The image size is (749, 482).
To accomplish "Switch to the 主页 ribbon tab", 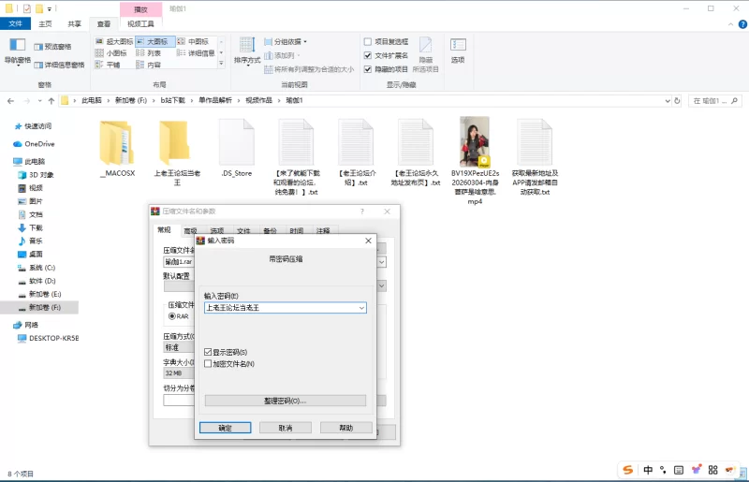I will pyautogui.click(x=45, y=24).
